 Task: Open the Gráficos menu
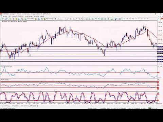21,16
